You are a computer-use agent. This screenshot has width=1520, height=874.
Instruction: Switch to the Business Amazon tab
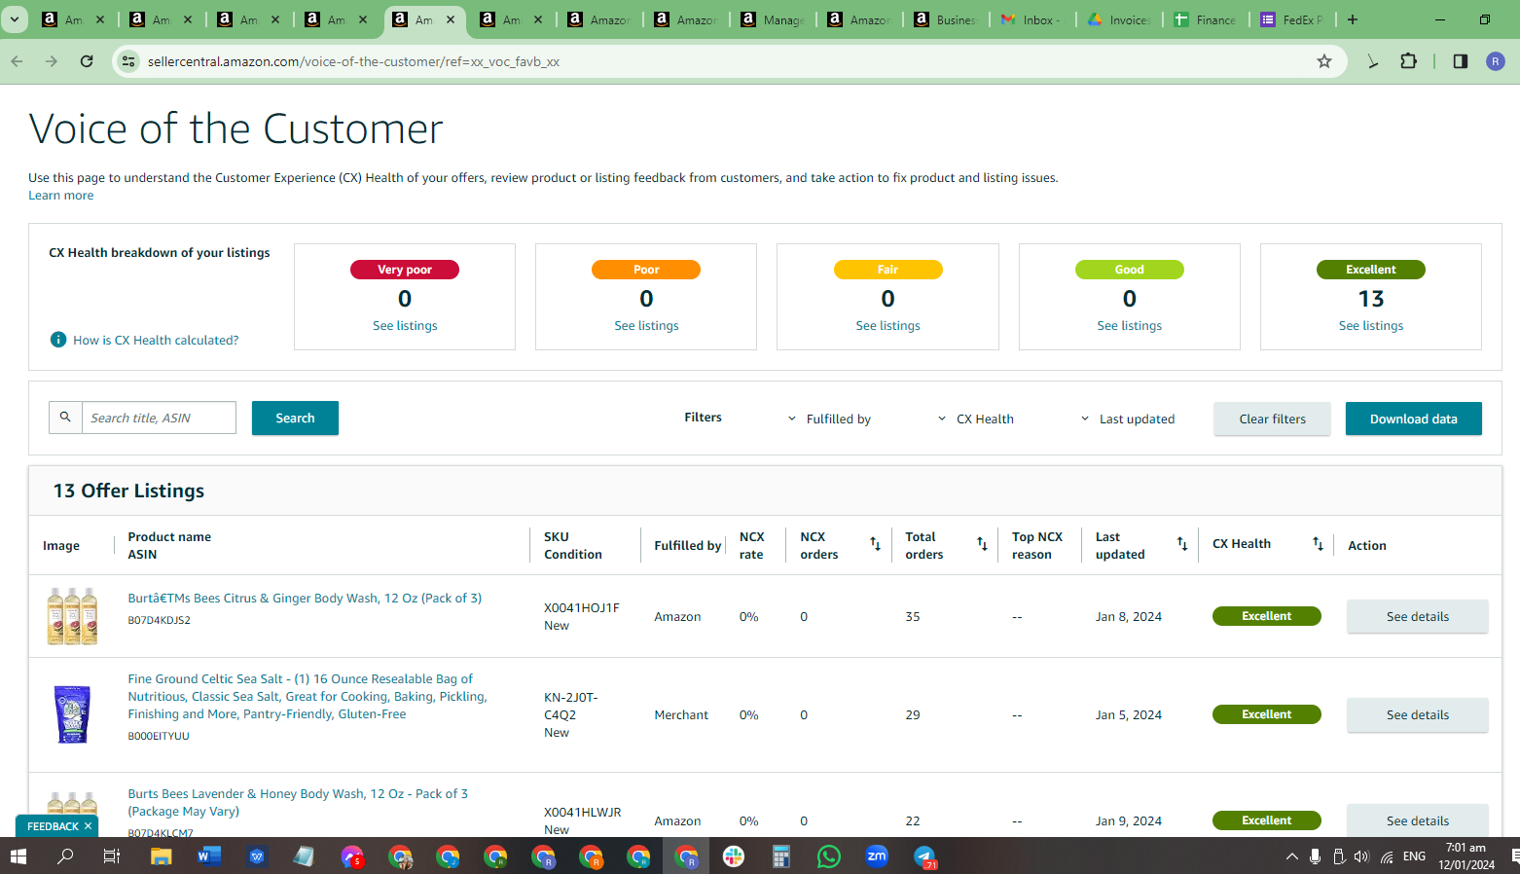(946, 19)
